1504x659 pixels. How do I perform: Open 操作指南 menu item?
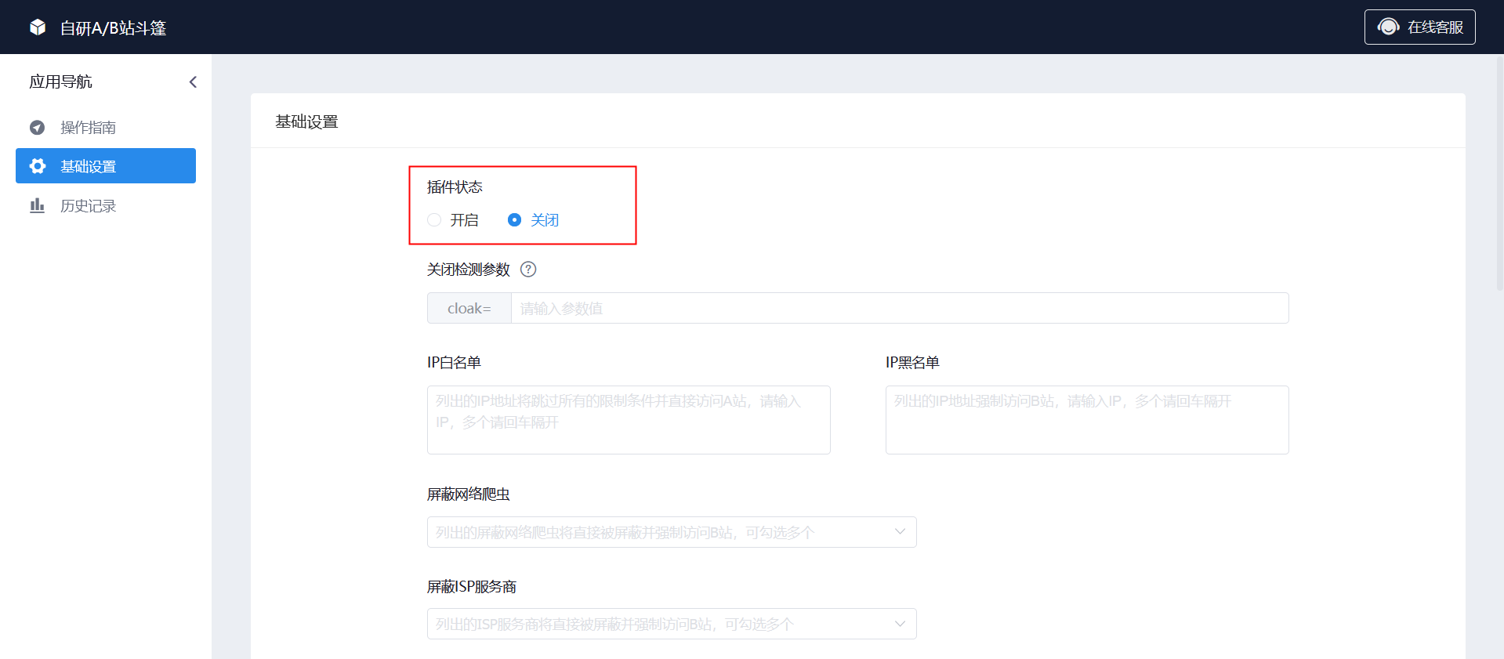tap(106, 127)
